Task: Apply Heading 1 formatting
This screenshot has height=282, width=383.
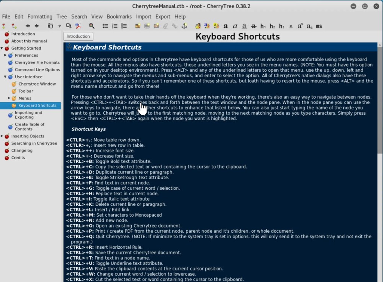Action: pyautogui.click(x=263, y=26)
